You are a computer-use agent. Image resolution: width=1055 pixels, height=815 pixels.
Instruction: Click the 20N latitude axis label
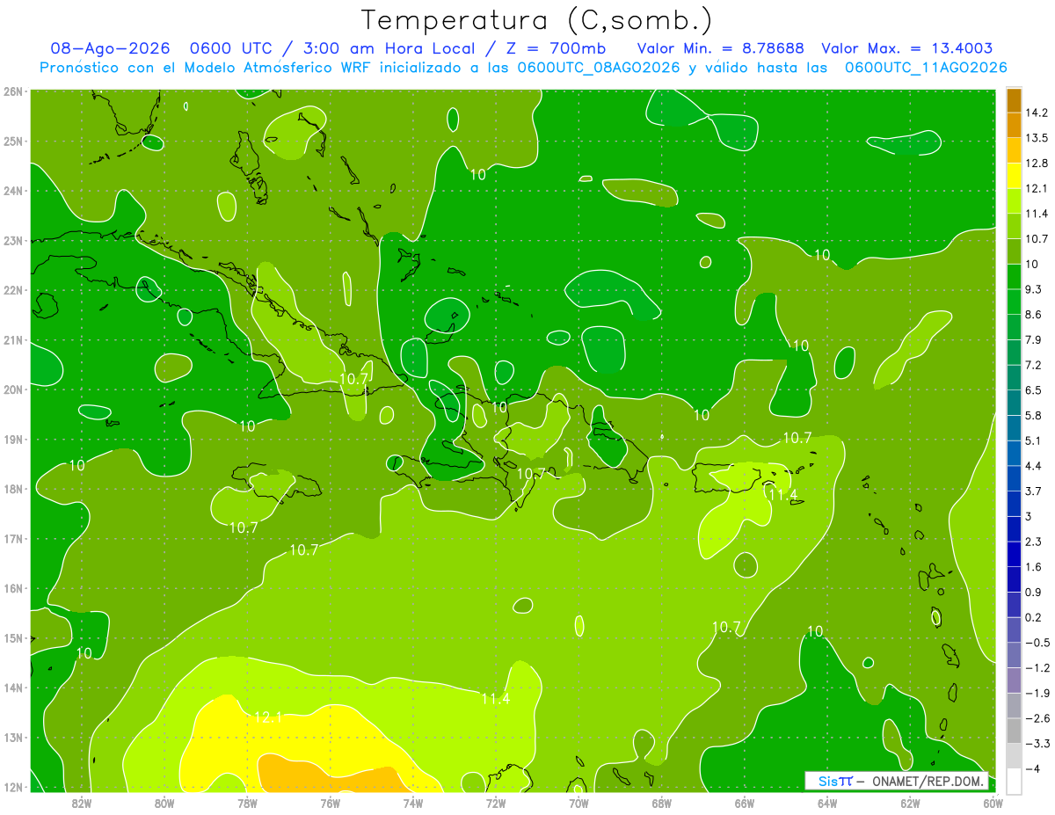point(13,389)
